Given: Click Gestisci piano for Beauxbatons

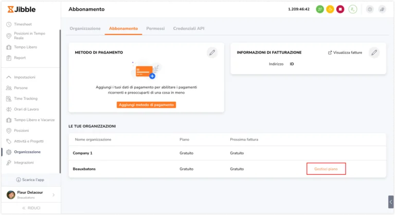Looking at the screenshot, I should (x=326, y=169).
